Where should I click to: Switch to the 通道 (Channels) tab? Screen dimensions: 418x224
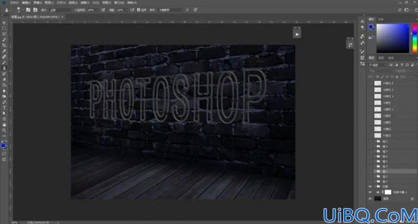[381, 58]
